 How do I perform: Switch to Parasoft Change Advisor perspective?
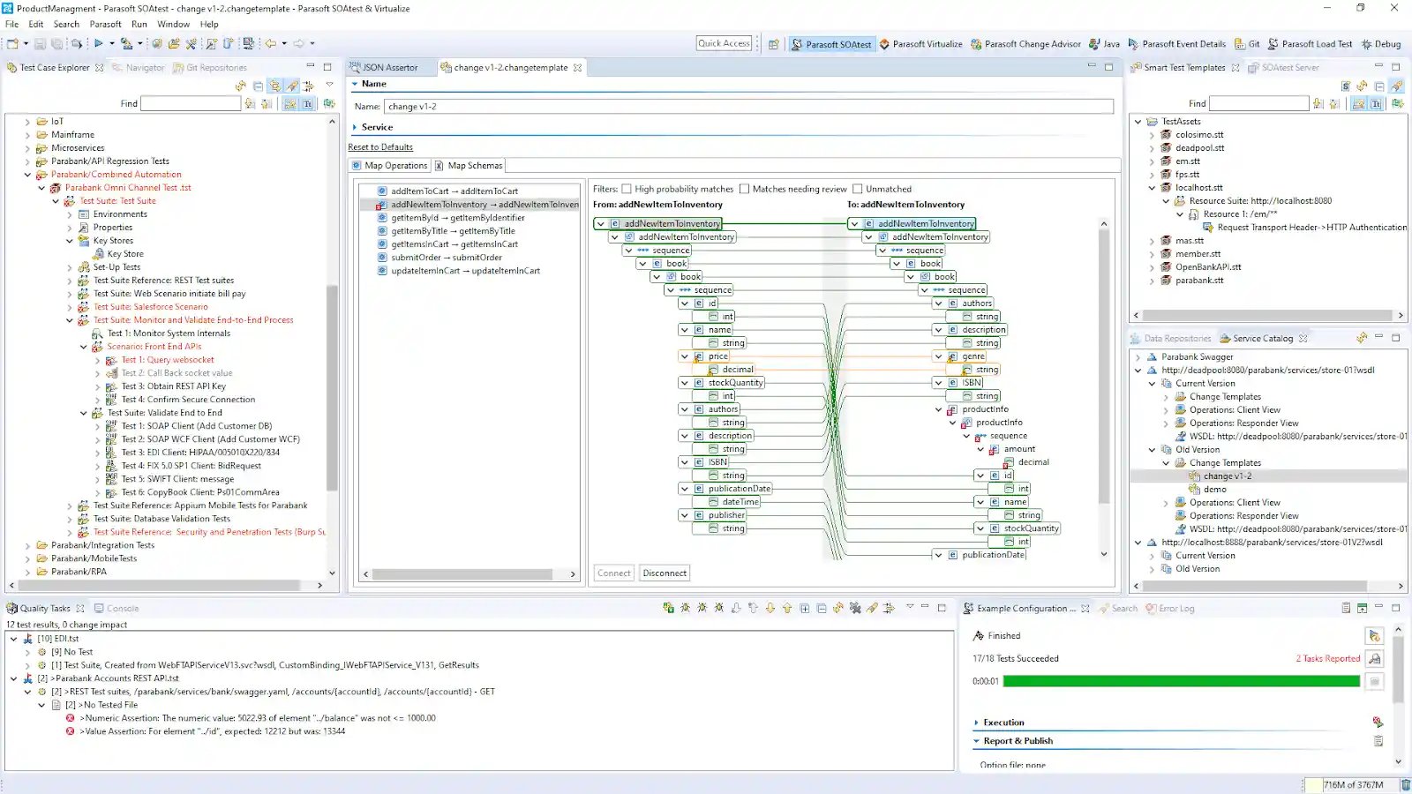1025,44
